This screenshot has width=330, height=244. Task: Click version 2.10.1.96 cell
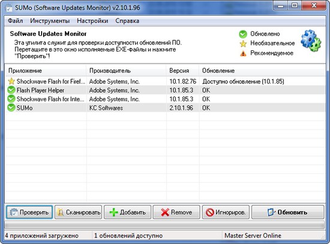(x=181, y=108)
